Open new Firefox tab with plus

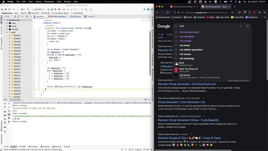point(234,7)
